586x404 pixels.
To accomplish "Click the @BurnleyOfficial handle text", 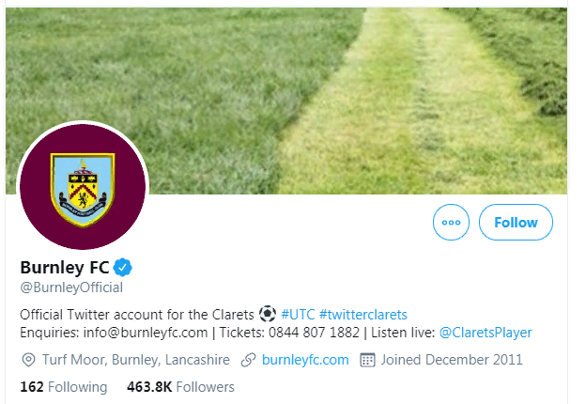I will pyautogui.click(x=71, y=287).
